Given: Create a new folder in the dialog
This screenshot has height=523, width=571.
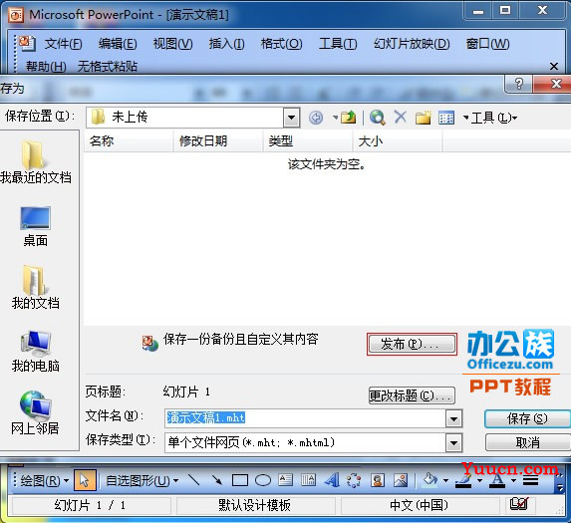Looking at the screenshot, I should (424, 118).
